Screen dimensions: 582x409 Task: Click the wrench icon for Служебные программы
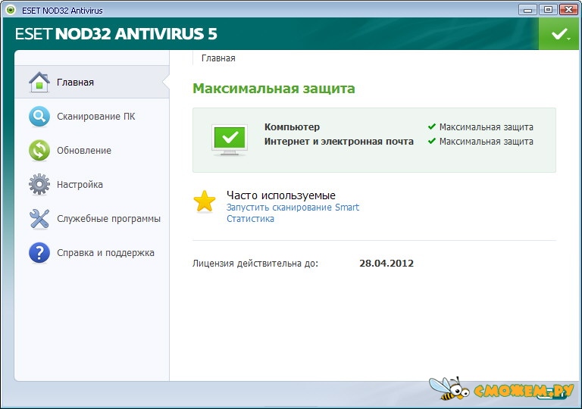pyautogui.click(x=39, y=219)
